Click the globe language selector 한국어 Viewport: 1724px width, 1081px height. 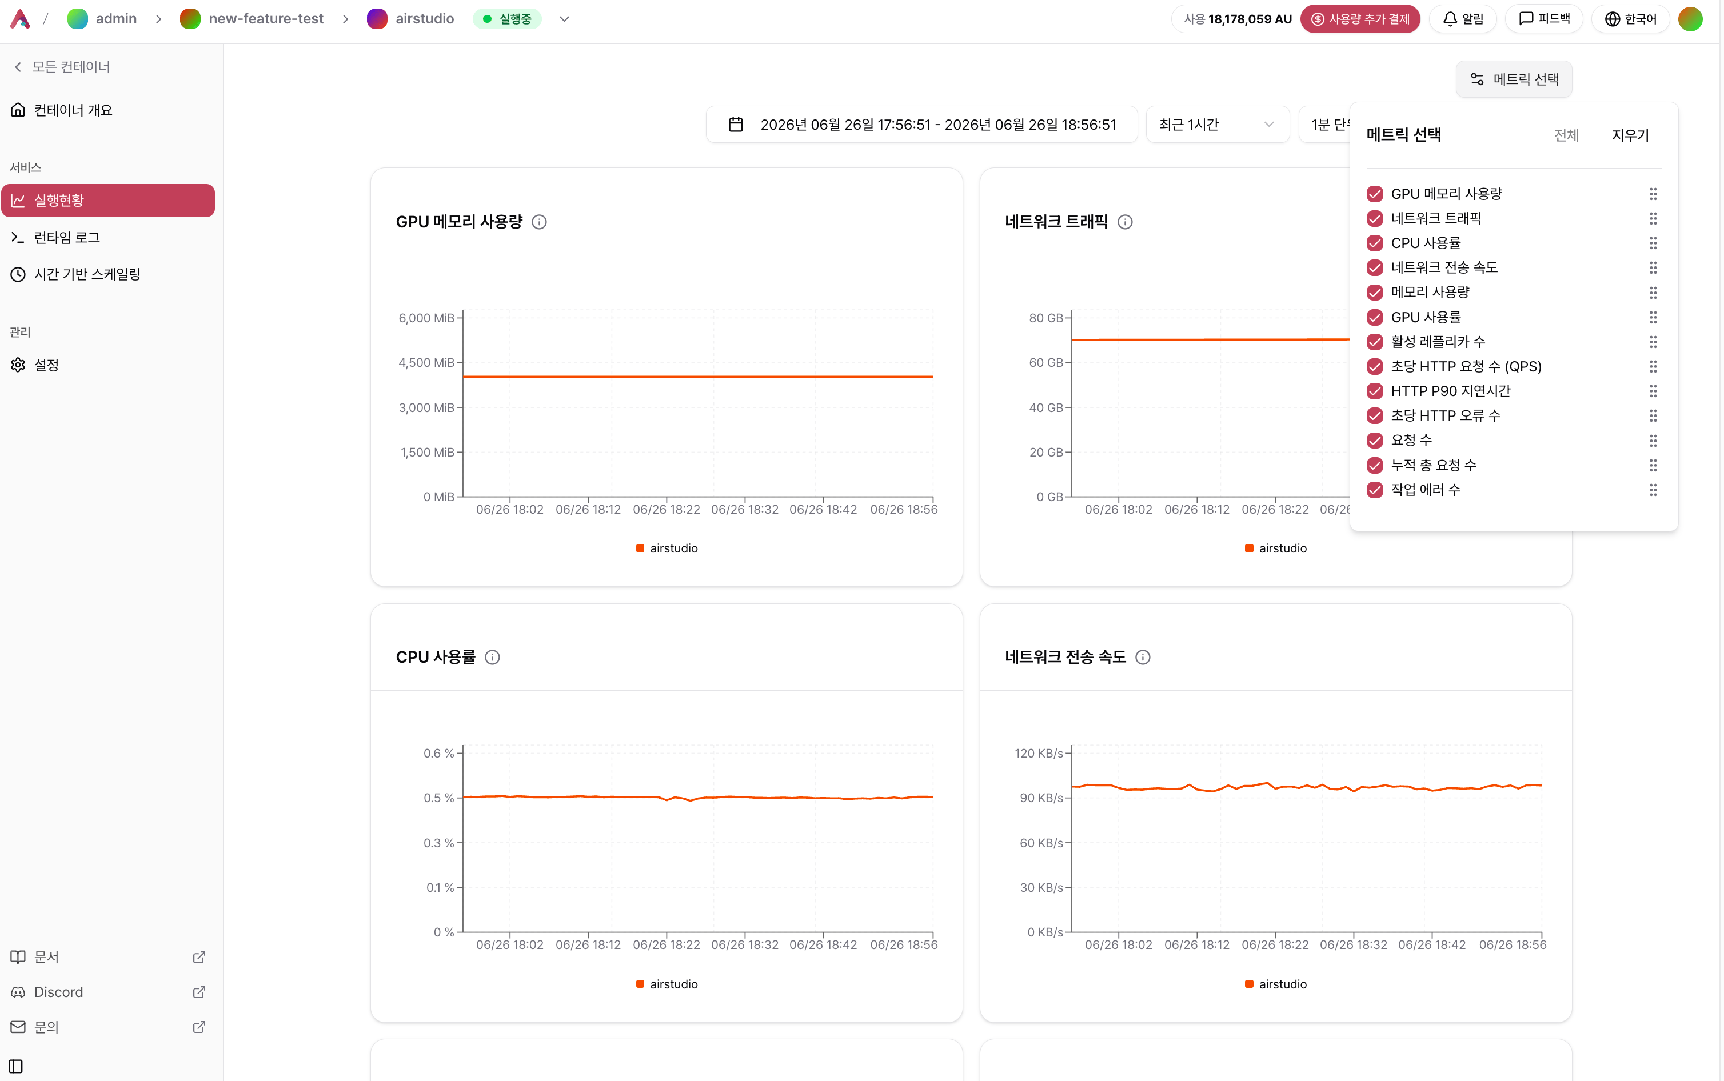coord(1630,19)
